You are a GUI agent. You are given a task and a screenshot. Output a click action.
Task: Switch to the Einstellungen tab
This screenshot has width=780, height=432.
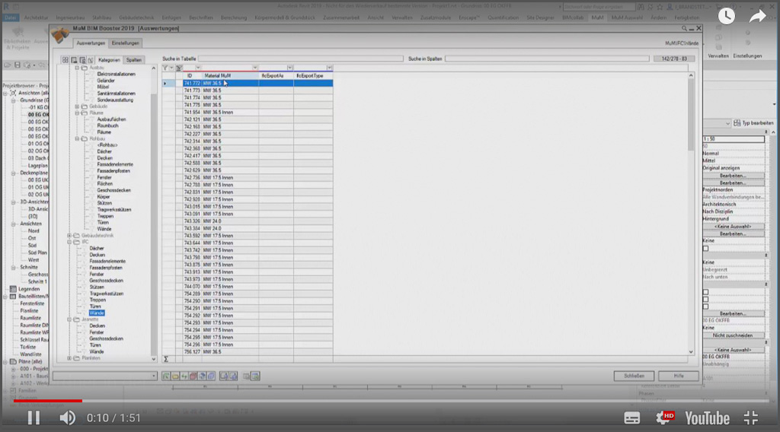(x=126, y=44)
